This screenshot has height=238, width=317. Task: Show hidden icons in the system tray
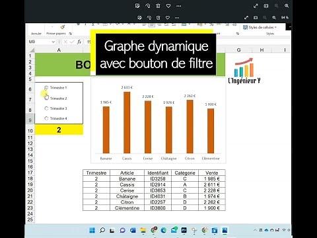(x=255, y=230)
